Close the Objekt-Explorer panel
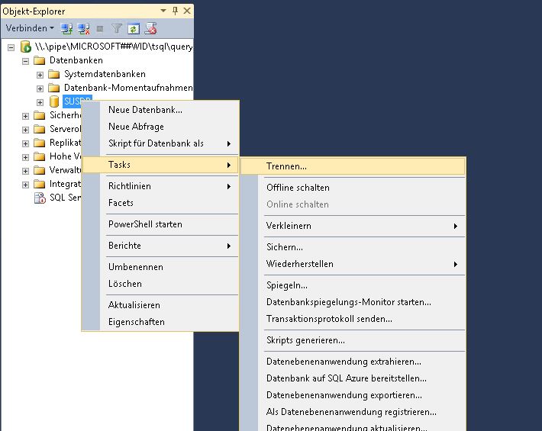Viewport: 542px width, 431px height. [187, 11]
